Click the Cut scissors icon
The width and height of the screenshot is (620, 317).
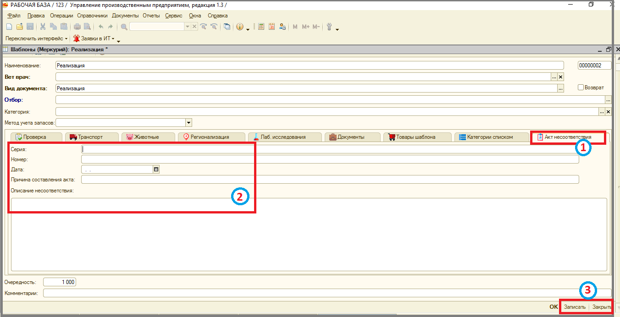(x=43, y=27)
